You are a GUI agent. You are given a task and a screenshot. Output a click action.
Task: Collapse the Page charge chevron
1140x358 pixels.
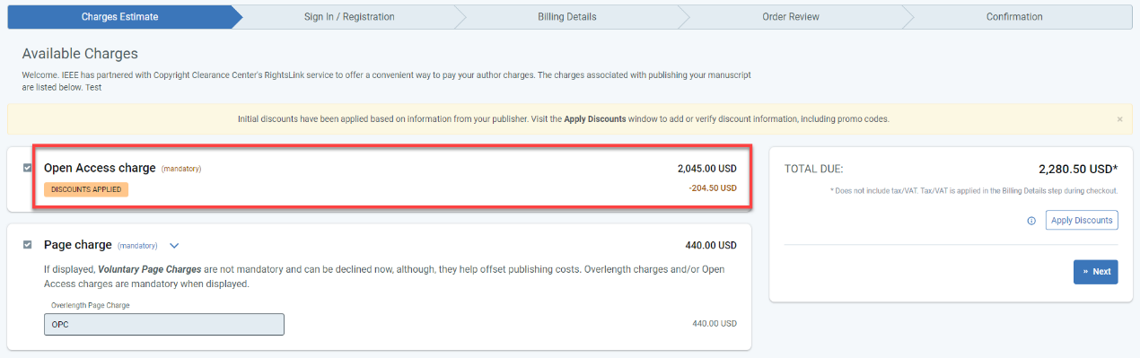(x=174, y=245)
